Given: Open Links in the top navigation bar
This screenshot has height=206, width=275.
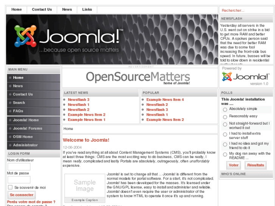Looking at the screenshot, I should [87, 10].
